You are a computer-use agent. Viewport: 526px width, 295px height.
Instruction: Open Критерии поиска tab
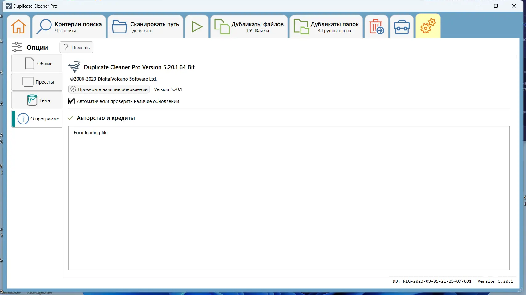tap(69, 26)
